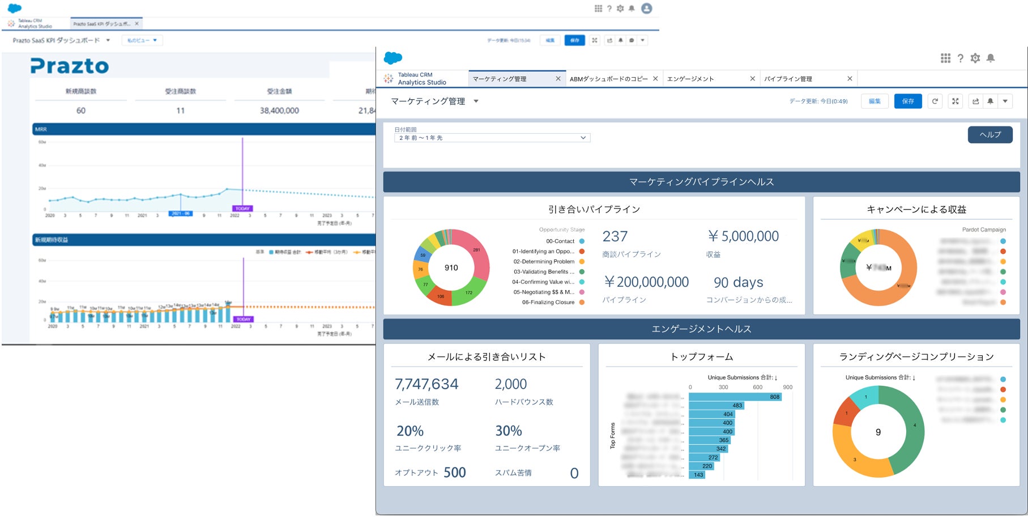Screen dimensions: 1028x519
Task: Click the help question mark icon
Action: click(x=961, y=58)
